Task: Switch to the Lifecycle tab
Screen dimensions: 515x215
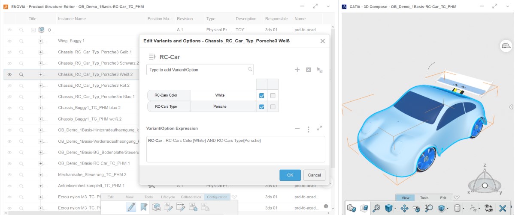Action: 168,197
